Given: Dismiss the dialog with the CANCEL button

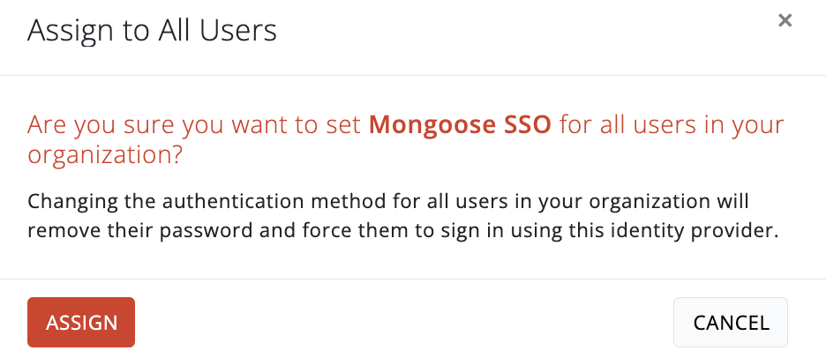Looking at the screenshot, I should (730, 322).
